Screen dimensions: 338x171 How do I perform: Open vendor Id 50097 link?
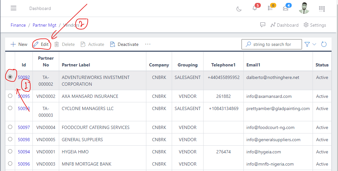pos(24,127)
